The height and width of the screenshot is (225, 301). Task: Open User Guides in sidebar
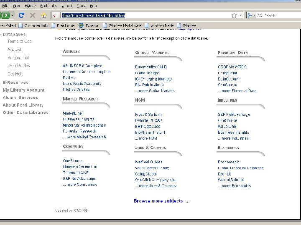point(19,66)
